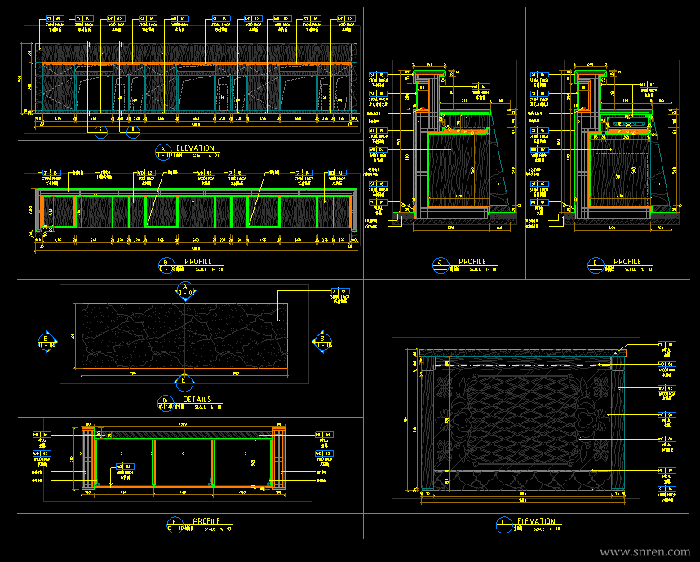Select the circled D bubble of the section profile
Viewport: 700px width, 562px height.
[596, 266]
